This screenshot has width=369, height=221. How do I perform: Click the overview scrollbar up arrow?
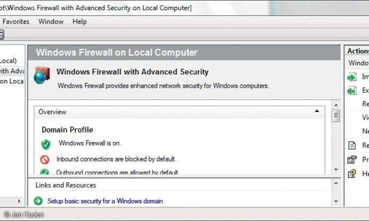336,105
